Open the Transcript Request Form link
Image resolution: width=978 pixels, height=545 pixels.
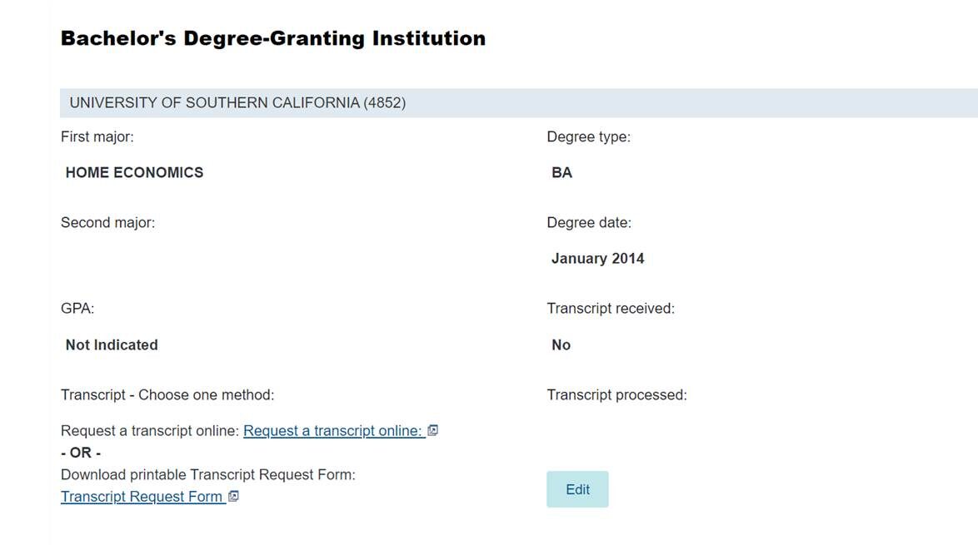pos(142,497)
